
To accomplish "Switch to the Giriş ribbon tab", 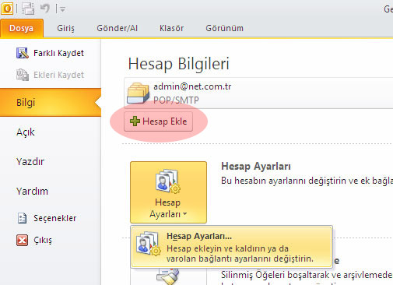I will click(x=65, y=28).
